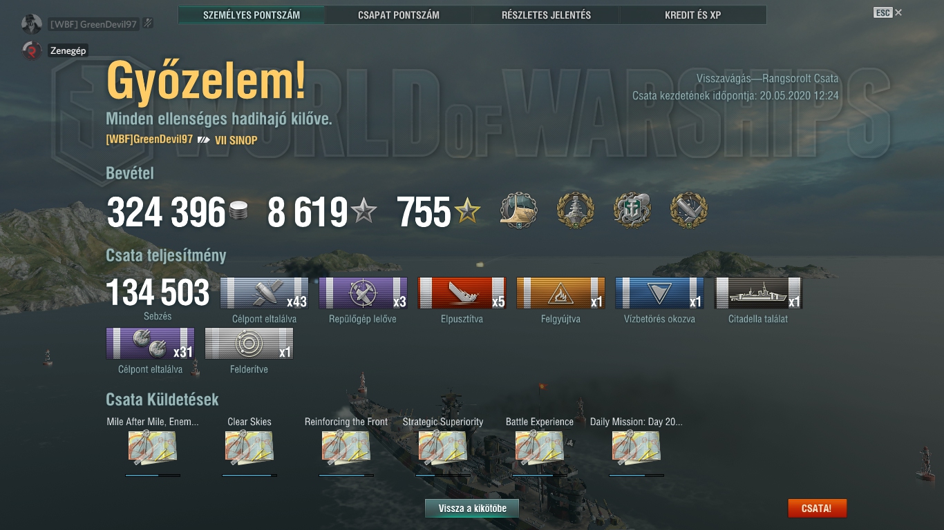Select the Személyes Pontszám tab
Viewport: 944px width, 530px height.
pyautogui.click(x=252, y=15)
